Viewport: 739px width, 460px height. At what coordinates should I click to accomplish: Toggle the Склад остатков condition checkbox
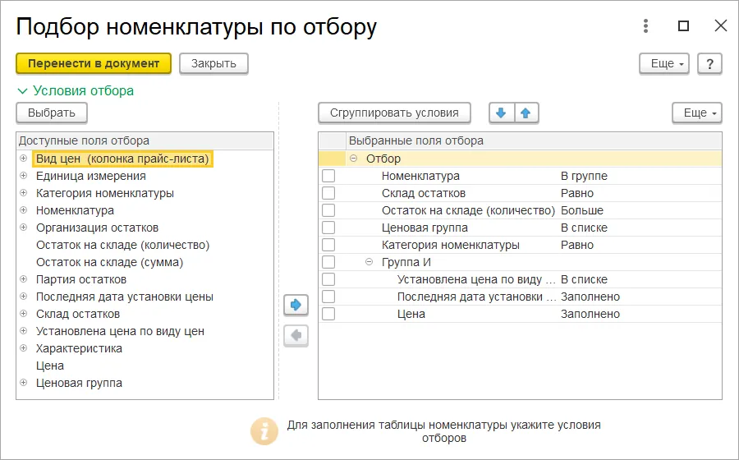point(328,193)
